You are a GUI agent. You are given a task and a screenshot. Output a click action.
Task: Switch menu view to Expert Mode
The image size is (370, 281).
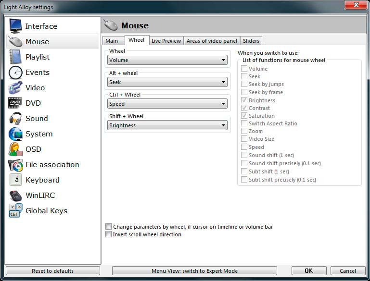tap(194, 271)
